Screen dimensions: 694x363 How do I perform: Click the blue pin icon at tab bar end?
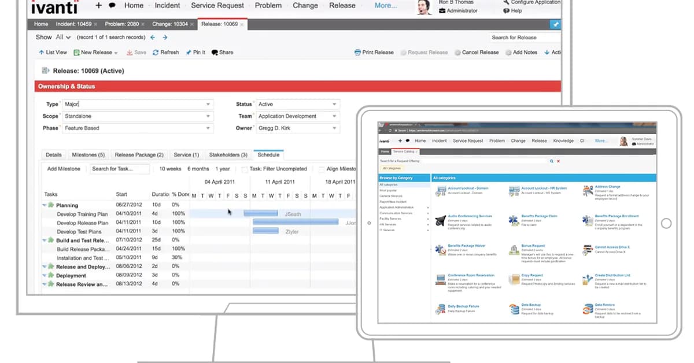point(556,24)
